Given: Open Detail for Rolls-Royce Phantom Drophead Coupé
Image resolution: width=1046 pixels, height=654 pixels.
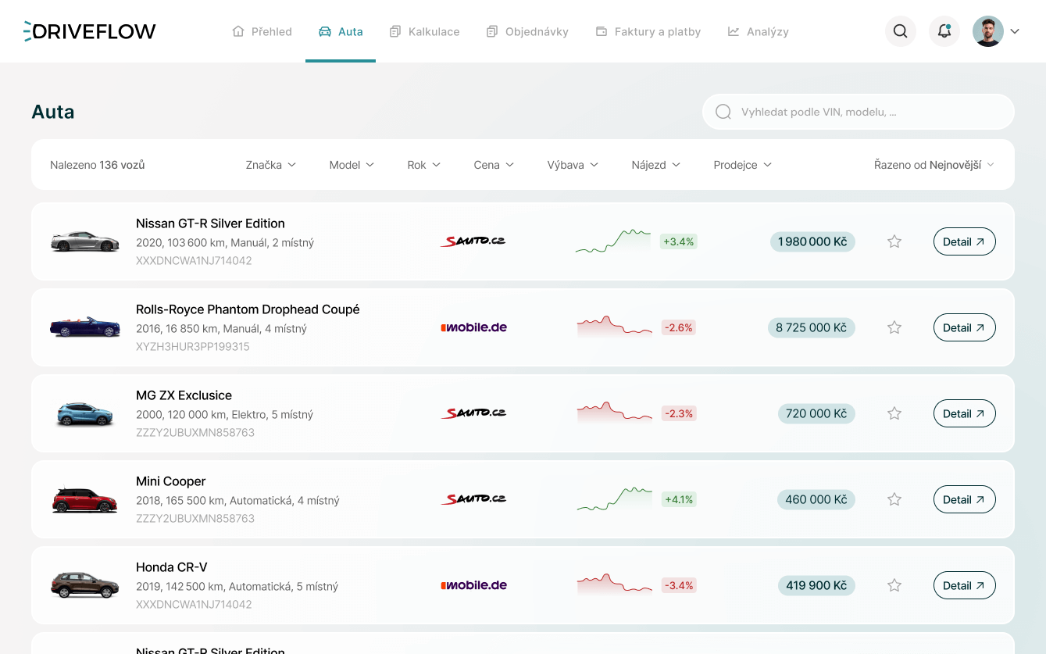Looking at the screenshot, I should point(964,327).
